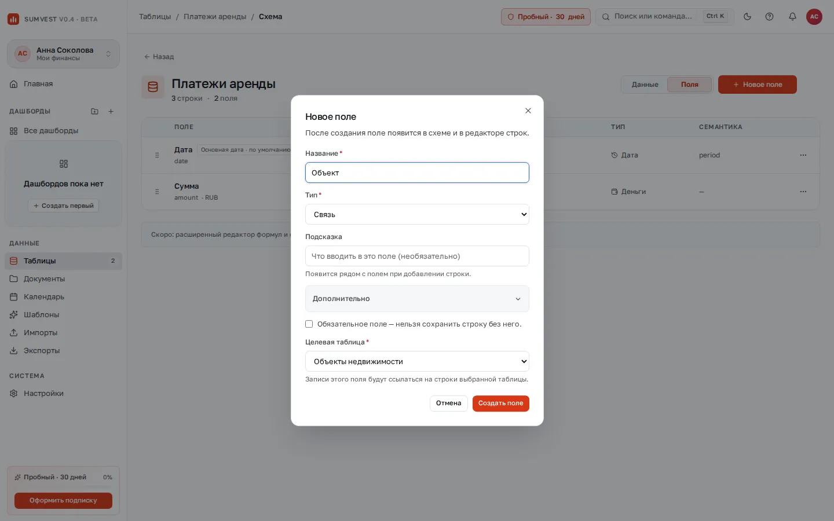Click Создать первый dashboard button
Image resolution: width=834 pixels, height=521 pixels.
(x=63, y=206)
